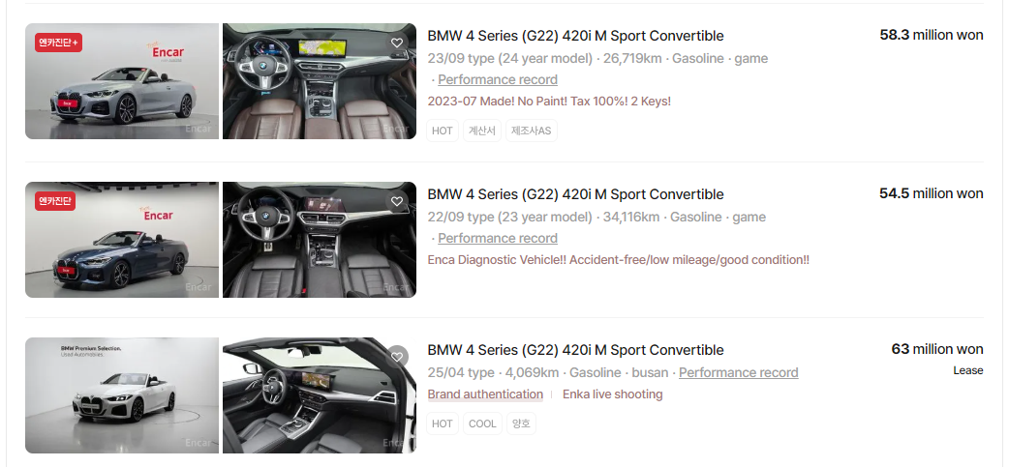Viewport: 1009px width, 467px height.
Task: Open Performance record for 26,719km car
Action: (498, 79)
